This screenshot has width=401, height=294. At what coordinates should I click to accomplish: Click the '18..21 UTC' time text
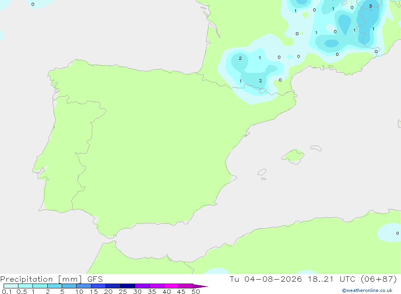pyautogui.click(x=332, y=279)
